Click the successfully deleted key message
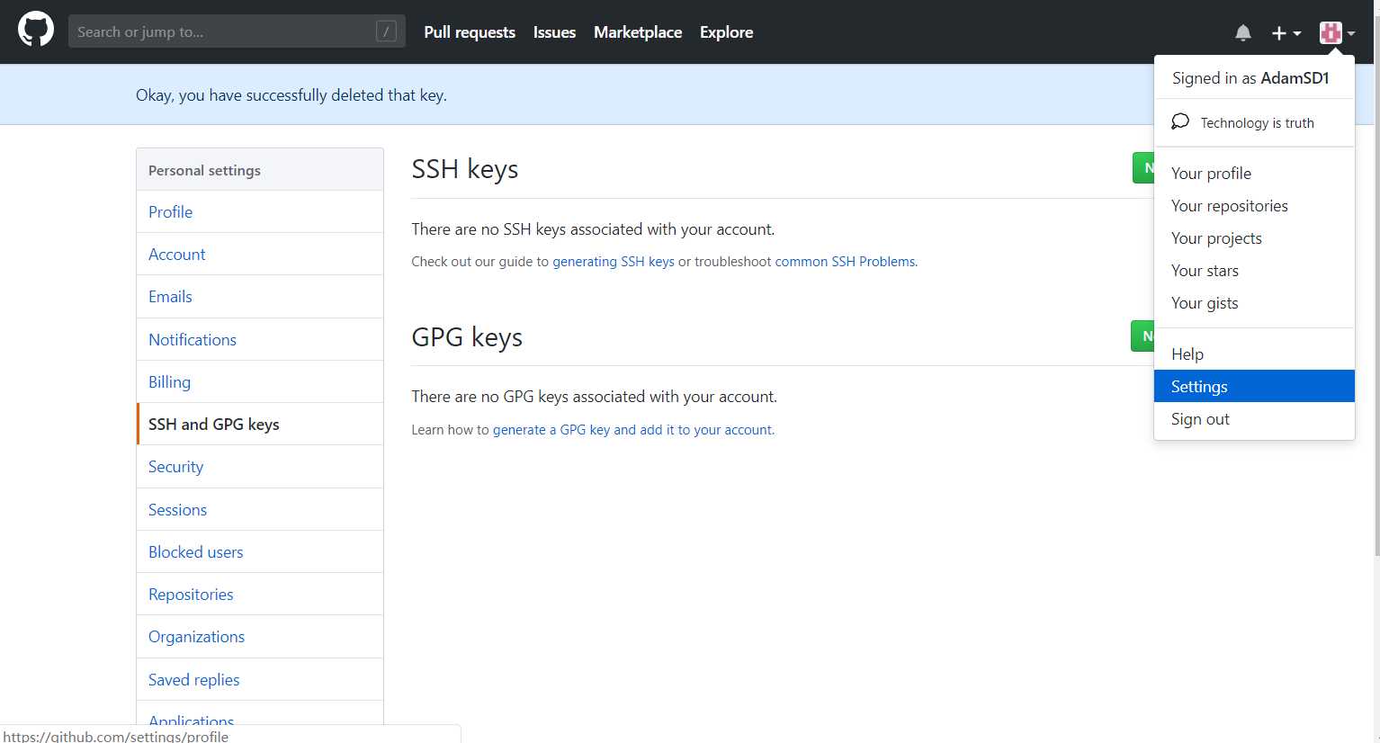 tap(291, 95)
